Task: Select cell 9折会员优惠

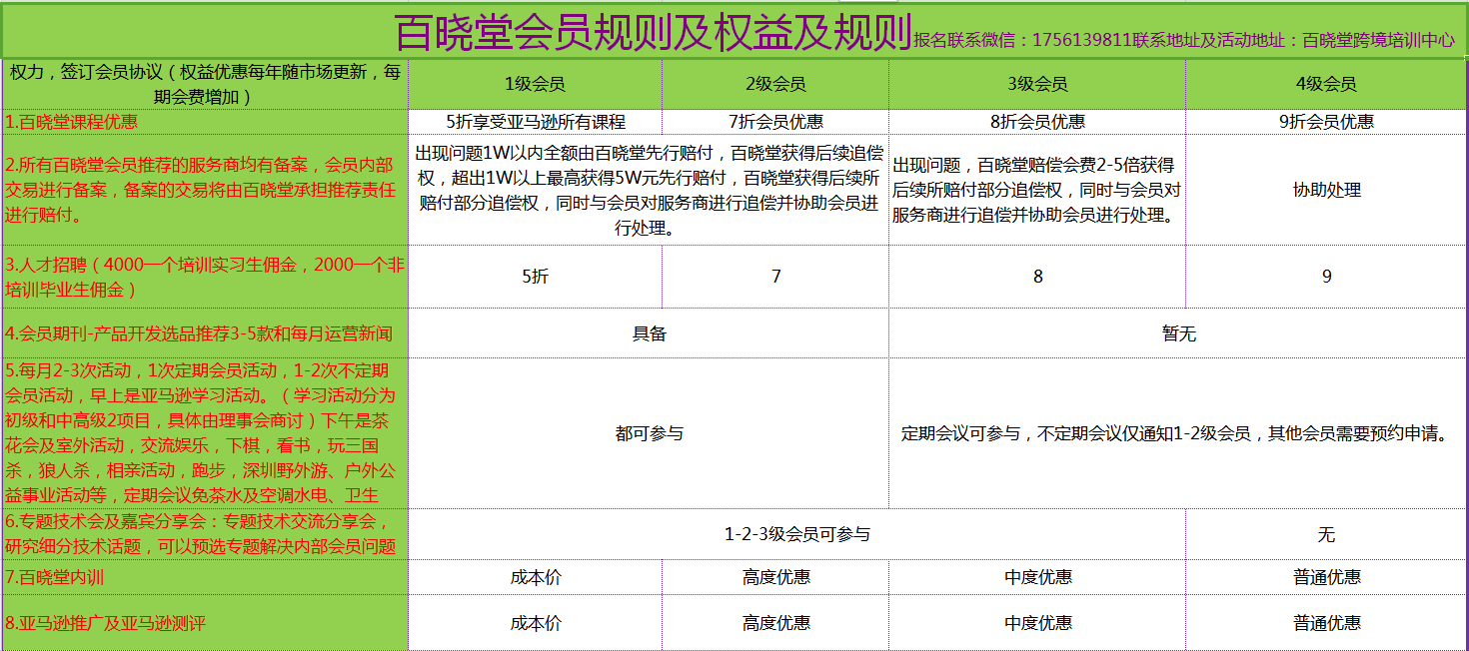Action: click(1326, 122)
